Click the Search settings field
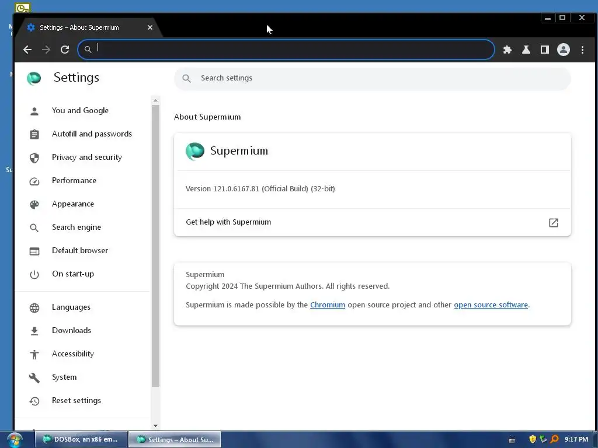 (x=372, y=79)
